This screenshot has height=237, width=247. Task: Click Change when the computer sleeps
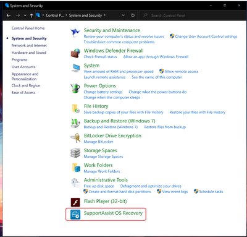pyautogui.click(x=112, y=98)
